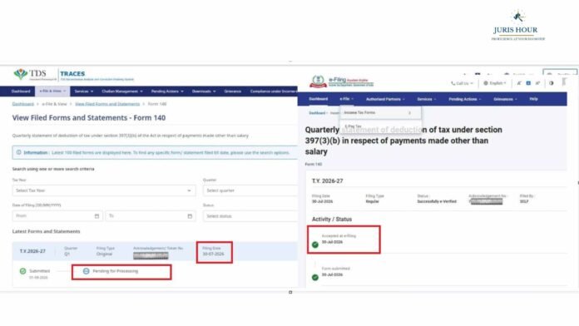This screenshot has width=579, height=326.
Task: Open Call Us dropdown in e-Filing header
Action: click(x=462, y=83)
